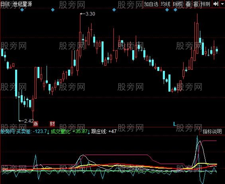Open the 指标说明 indicator description
The image size is (225, 184).
(x=212, y=131)
